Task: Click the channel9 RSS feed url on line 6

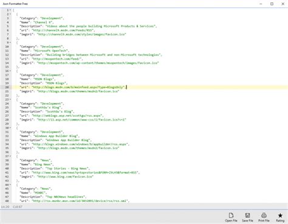Action: coord(63,30)
